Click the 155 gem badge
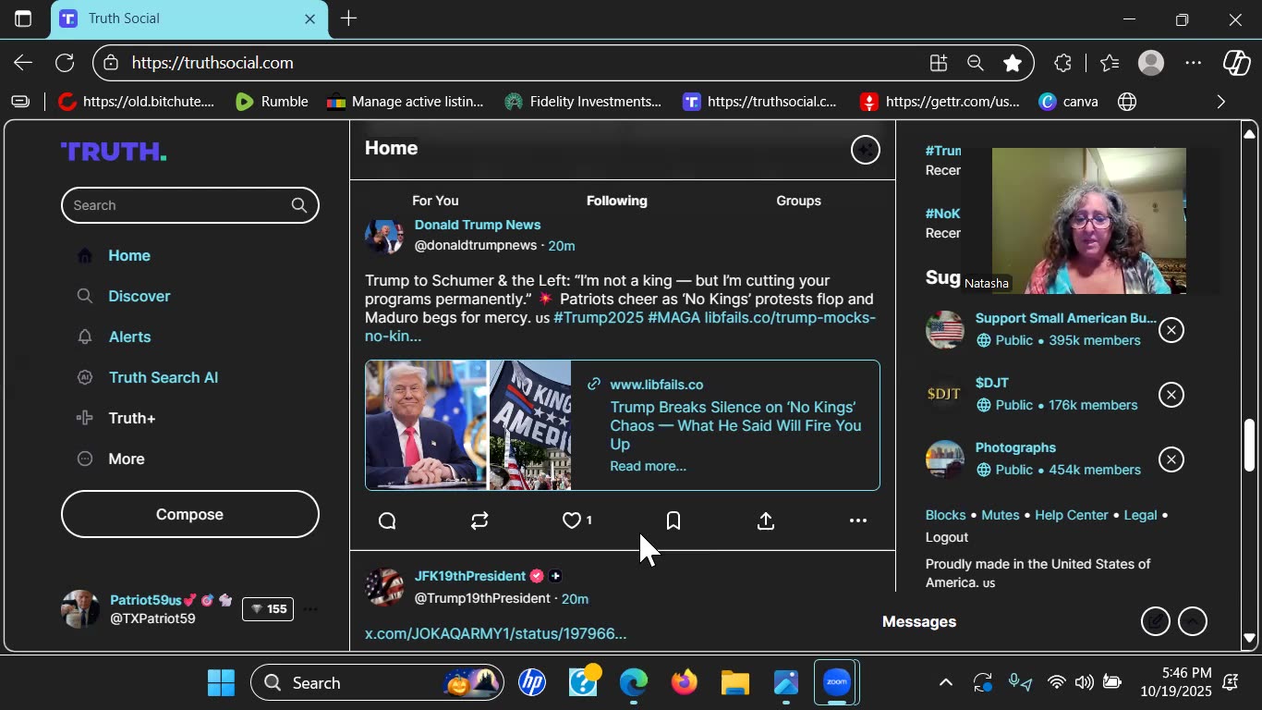Image resolution: width=1262 pixels, height=710 pixels. coord(268,609)
